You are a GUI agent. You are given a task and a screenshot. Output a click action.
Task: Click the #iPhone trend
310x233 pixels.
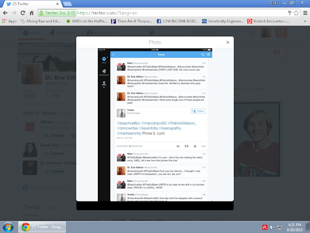(x=30, y=215)
